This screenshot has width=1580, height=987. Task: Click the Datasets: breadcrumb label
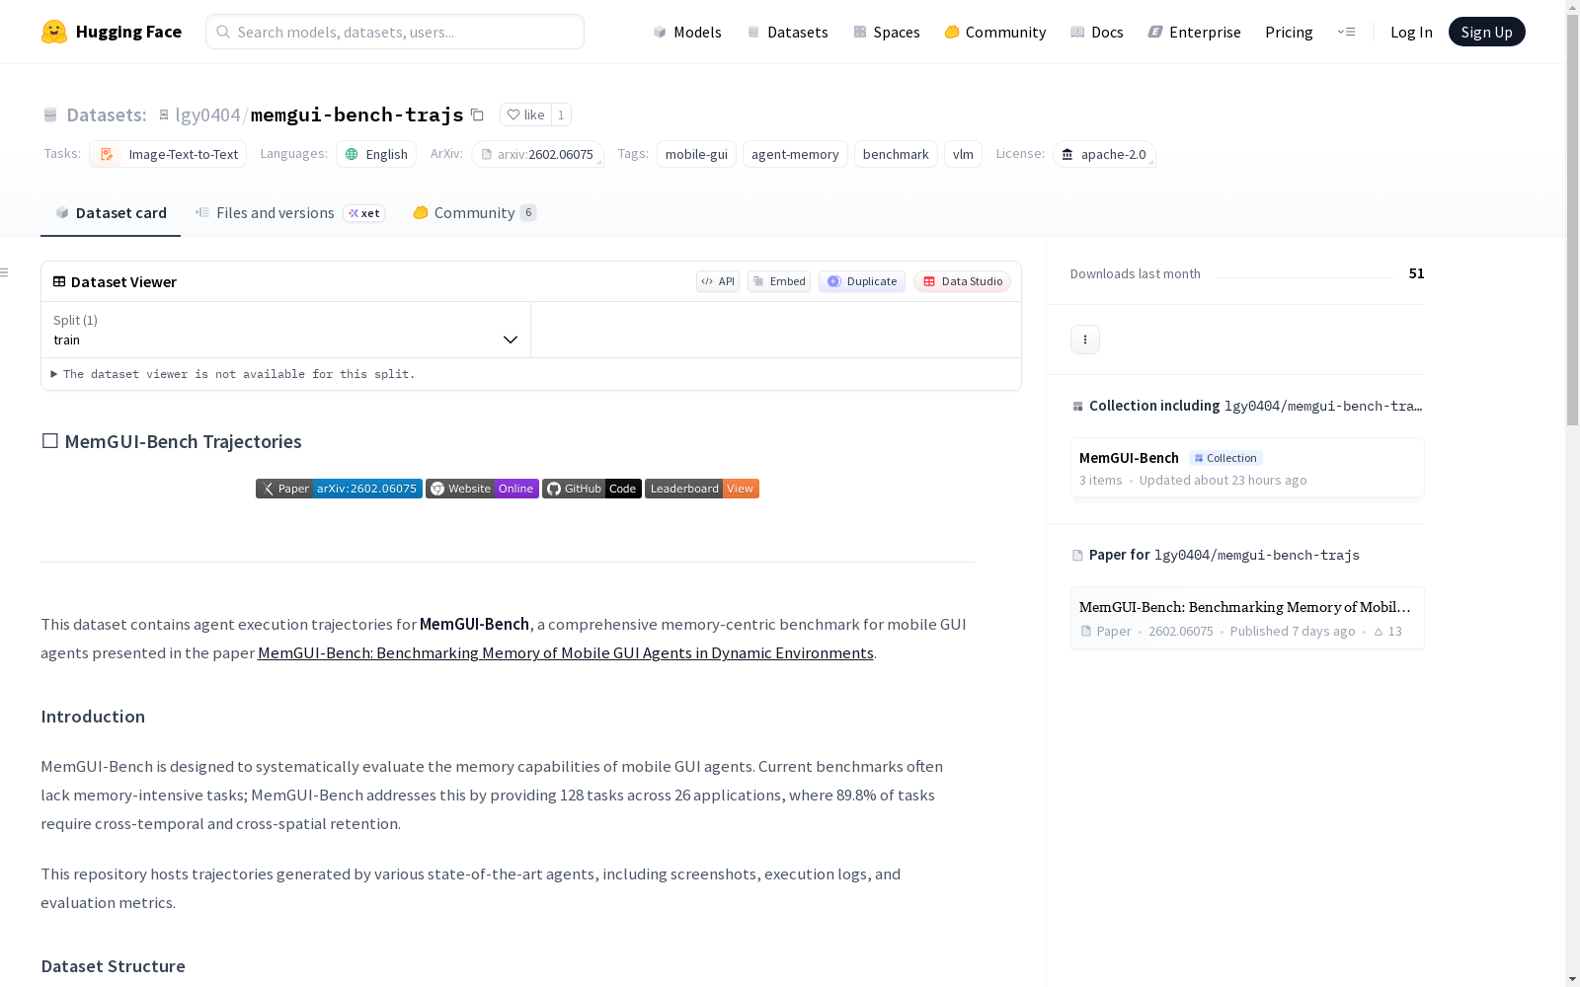pyautogui.click(x=107, y=114)
